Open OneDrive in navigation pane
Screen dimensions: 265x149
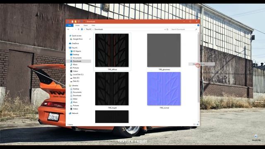pyautogui.click(x=75, y=43)
